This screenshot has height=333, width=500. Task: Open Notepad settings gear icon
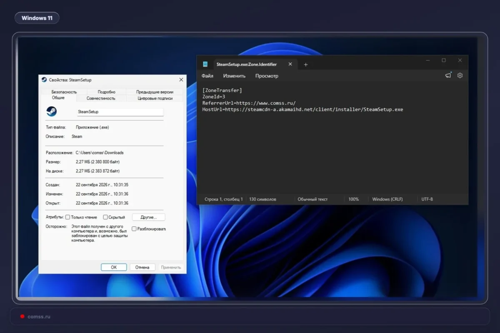coord(460,75)
